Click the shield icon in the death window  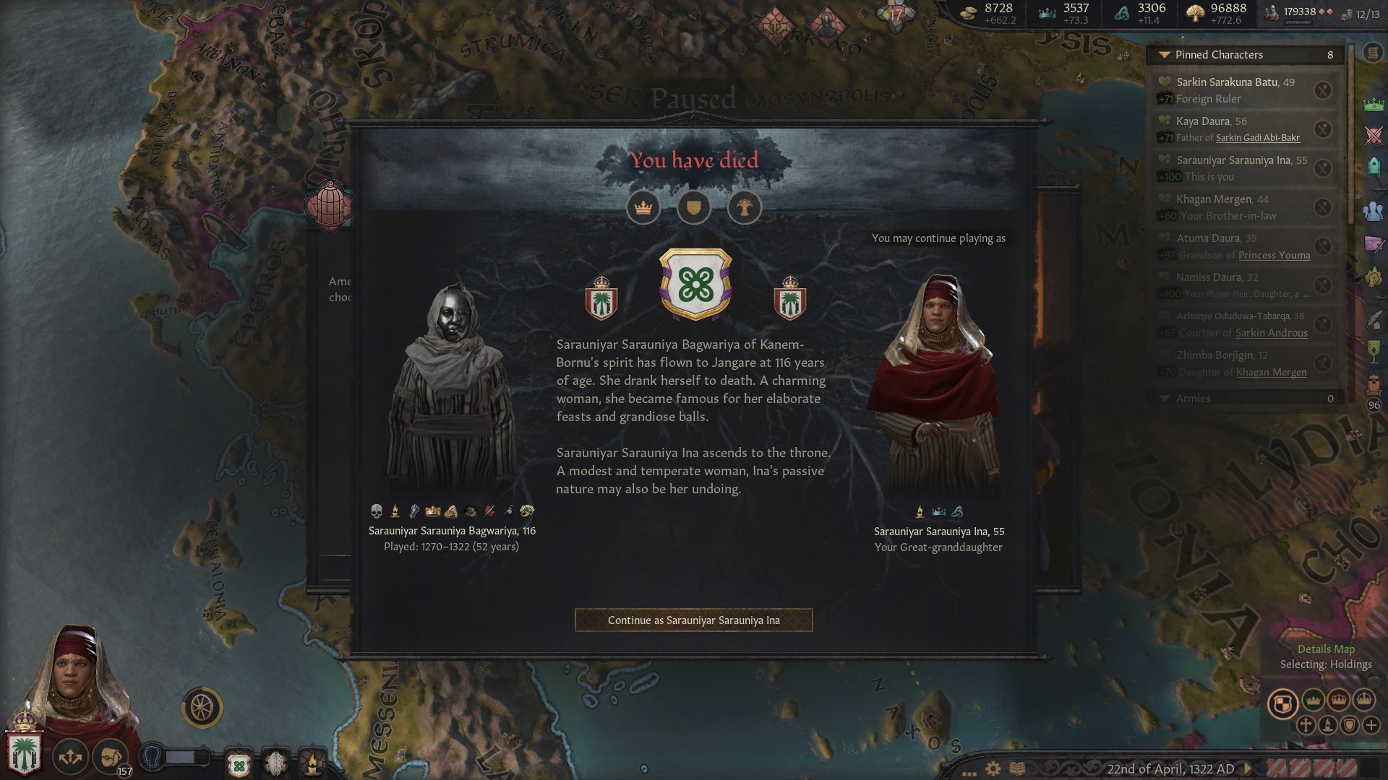[x=694, y=208]
